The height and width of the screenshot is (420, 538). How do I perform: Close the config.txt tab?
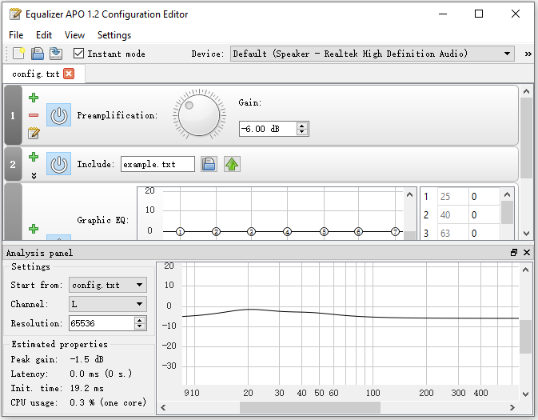tap(69, 74)
